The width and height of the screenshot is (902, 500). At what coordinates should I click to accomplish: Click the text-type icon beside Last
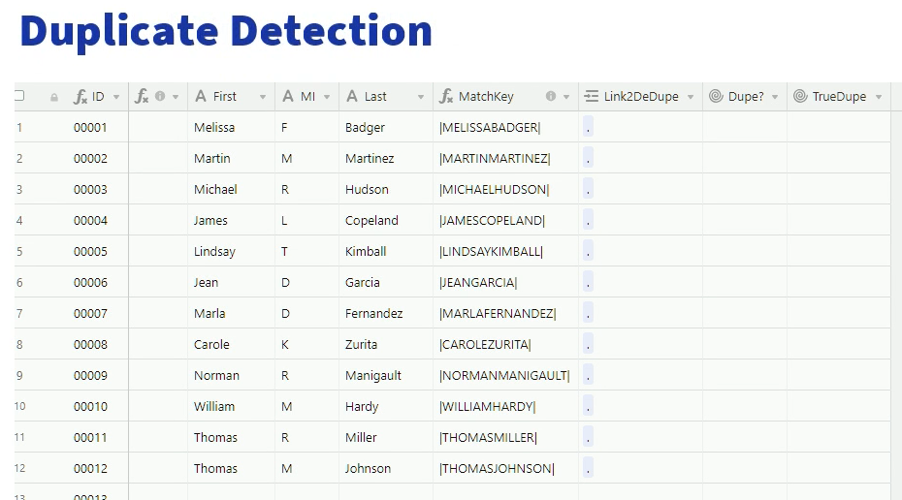[352, 96]
